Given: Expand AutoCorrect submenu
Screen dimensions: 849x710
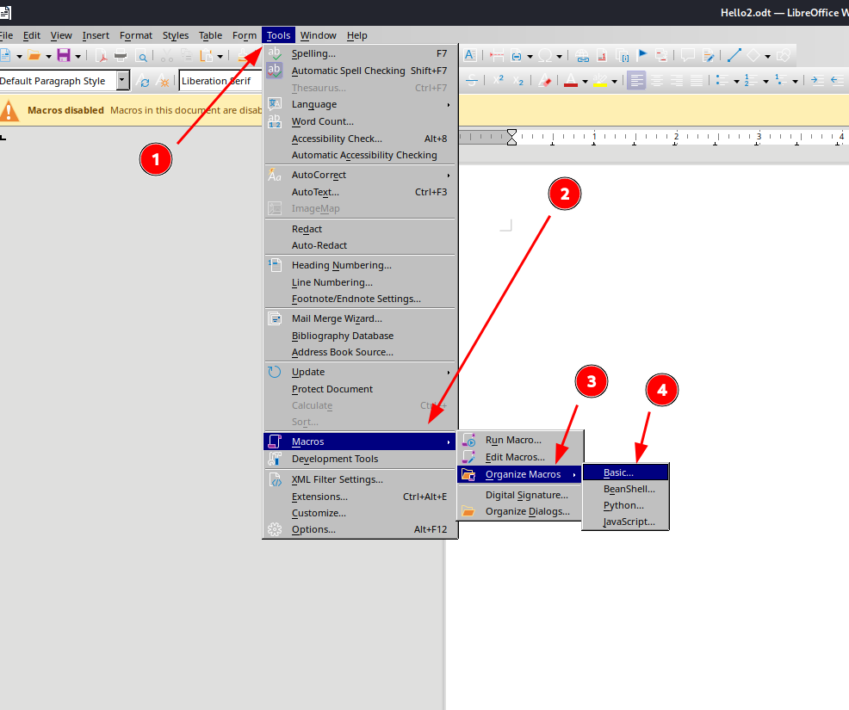Looking at the screenshot, I should point(361,176).
